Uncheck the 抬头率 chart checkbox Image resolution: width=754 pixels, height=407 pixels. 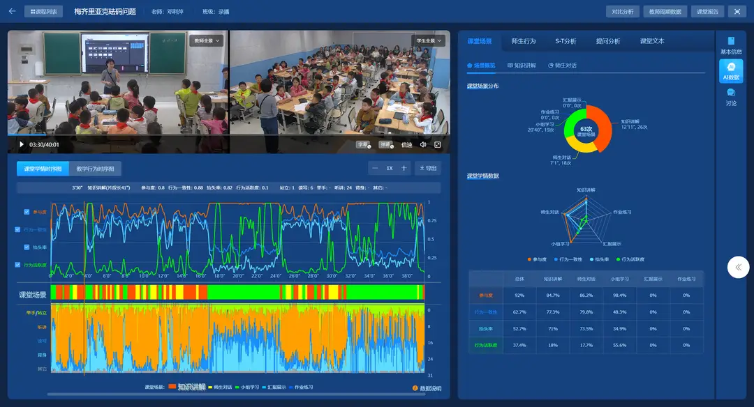(27, 247)
